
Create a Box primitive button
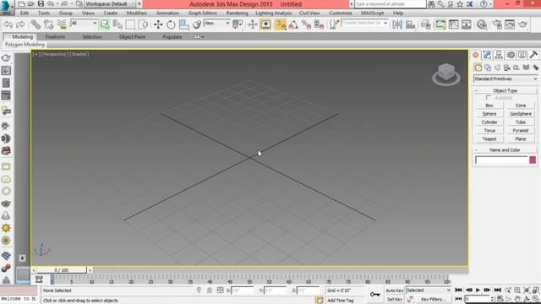click(x=489, y=106)
